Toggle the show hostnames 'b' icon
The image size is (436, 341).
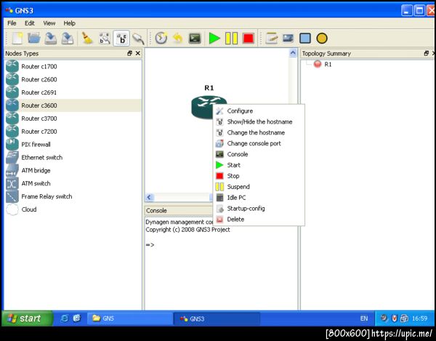coord(121,38)
